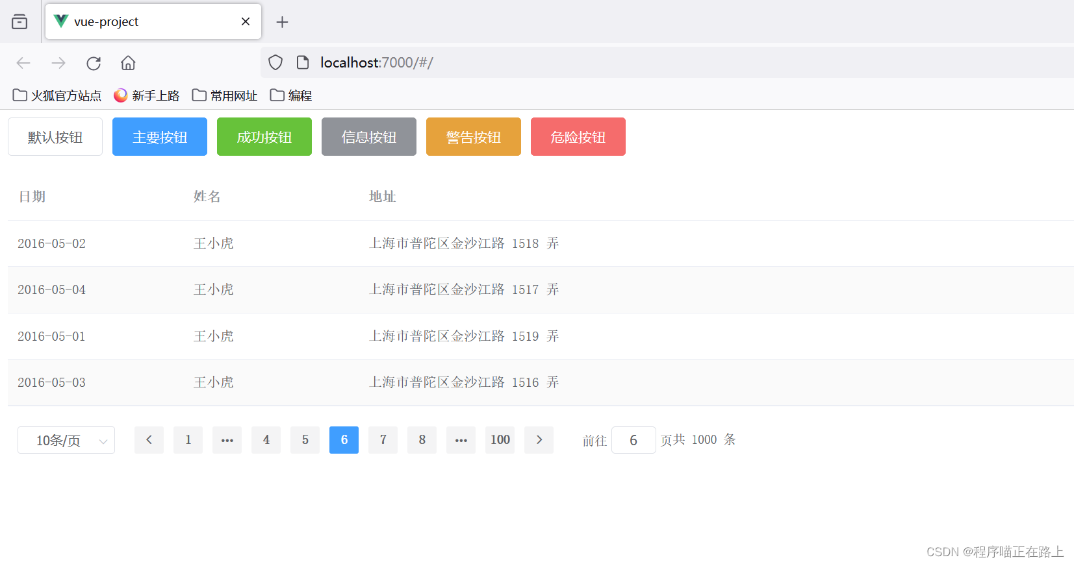1074x564 pixels.
Task: Select the 2016-05-03 date cell
Action: pos(51,382)
